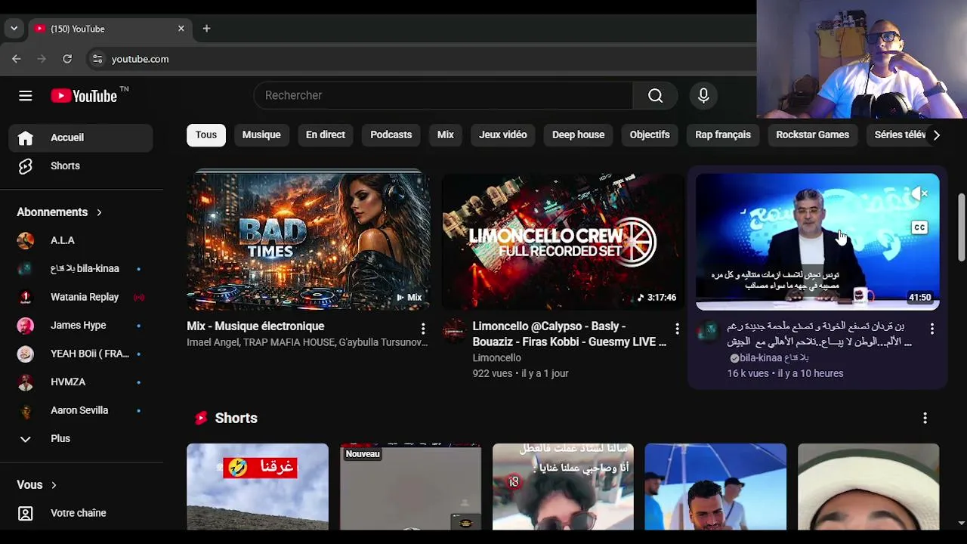967x544 pixels.
Task: Open the Limoncello channel name link
Action: 496,358
